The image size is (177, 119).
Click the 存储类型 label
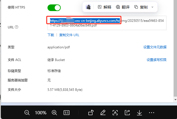14,71
